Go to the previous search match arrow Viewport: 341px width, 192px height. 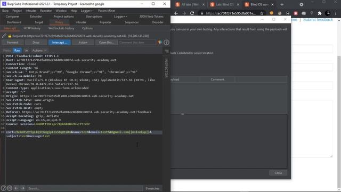17,188
